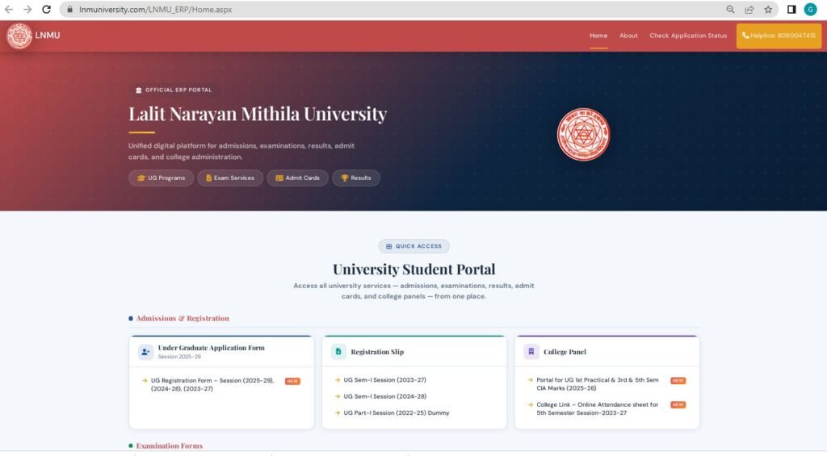Click the share page icon
Image resolution: width=827 pixels, height=456 pixels.
point(749,10)
